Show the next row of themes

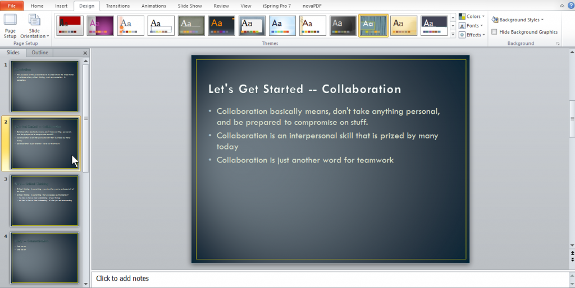(453, 26)
